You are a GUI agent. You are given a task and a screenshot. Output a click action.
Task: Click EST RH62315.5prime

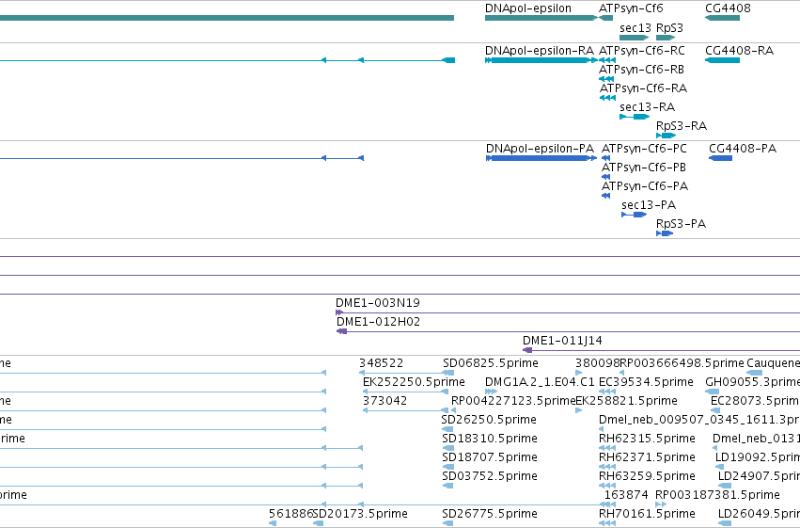(607, 449)
